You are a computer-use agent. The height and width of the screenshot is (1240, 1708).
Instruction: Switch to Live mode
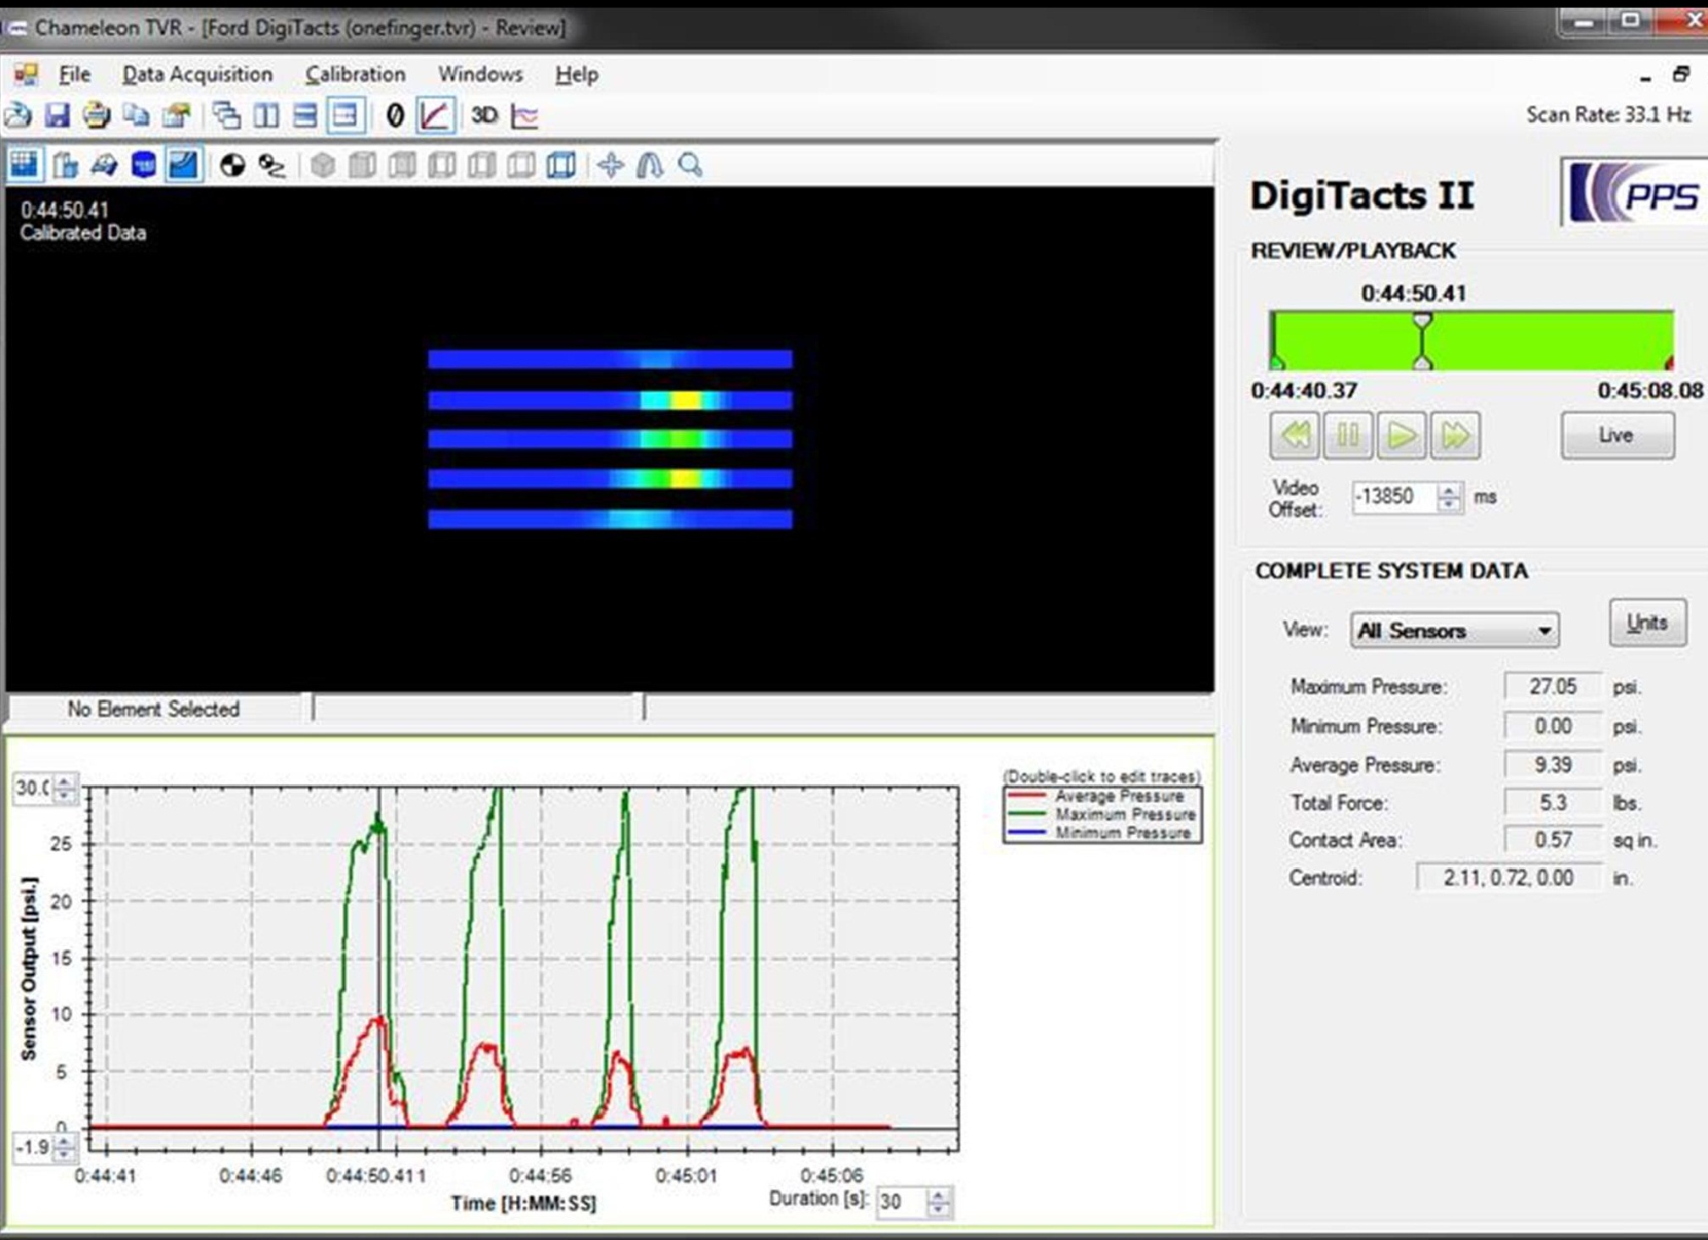[1617, 435]
